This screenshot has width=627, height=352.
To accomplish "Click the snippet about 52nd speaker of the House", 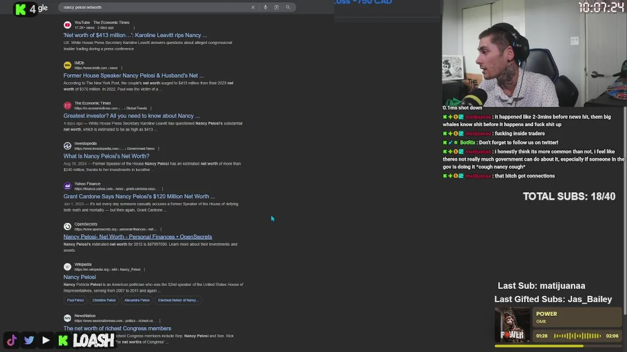I will (153, 287).
